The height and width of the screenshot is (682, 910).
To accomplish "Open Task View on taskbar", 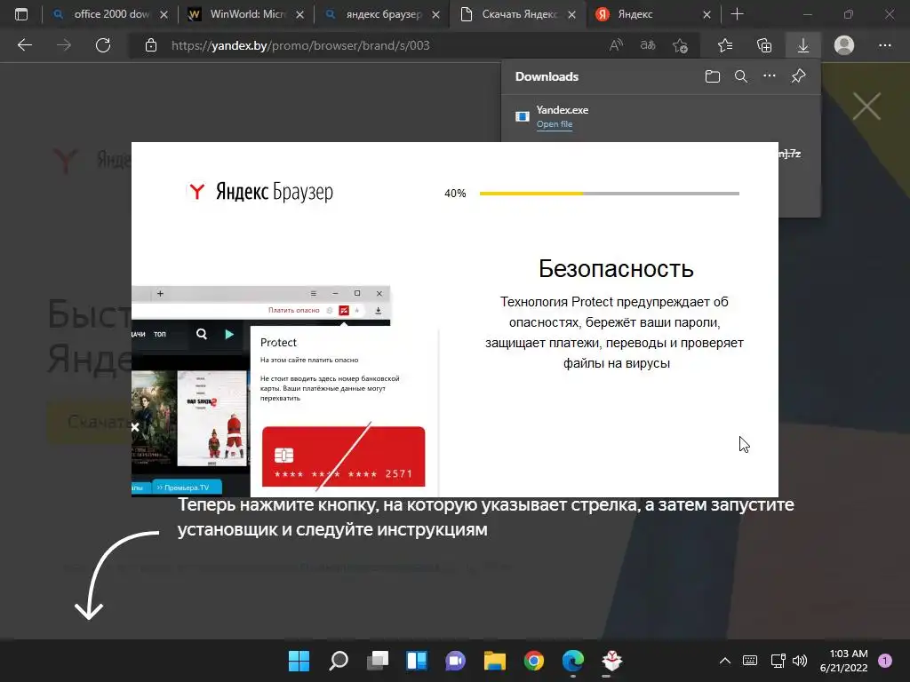I will (378, 661).
